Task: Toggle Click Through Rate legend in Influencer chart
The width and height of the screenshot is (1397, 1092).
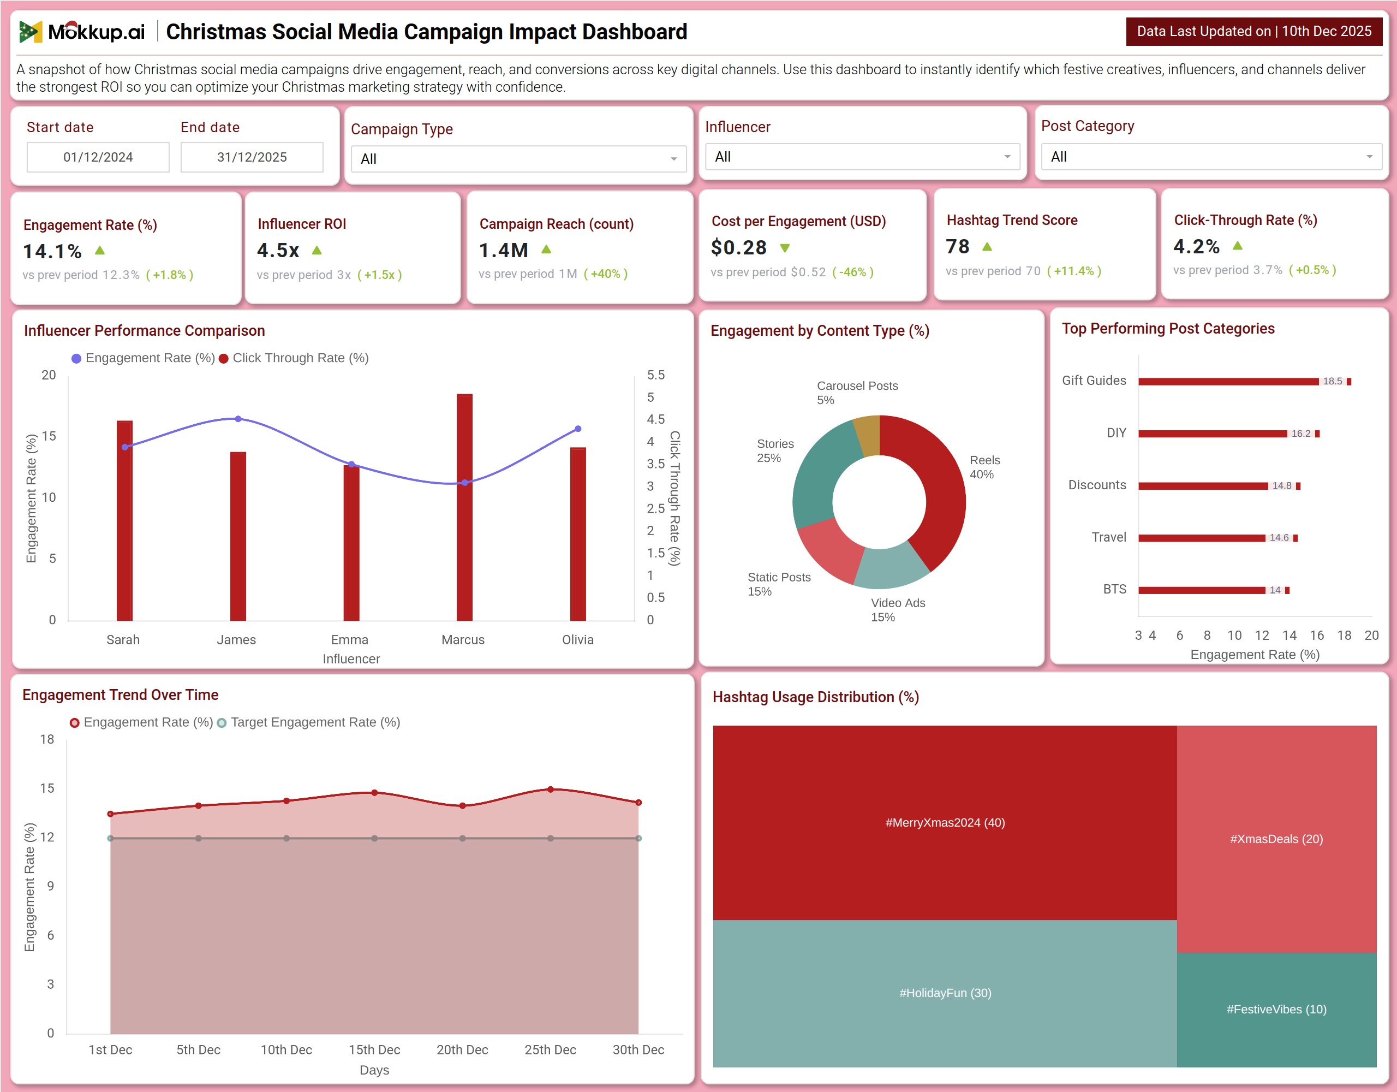Action: coord(294,358)
